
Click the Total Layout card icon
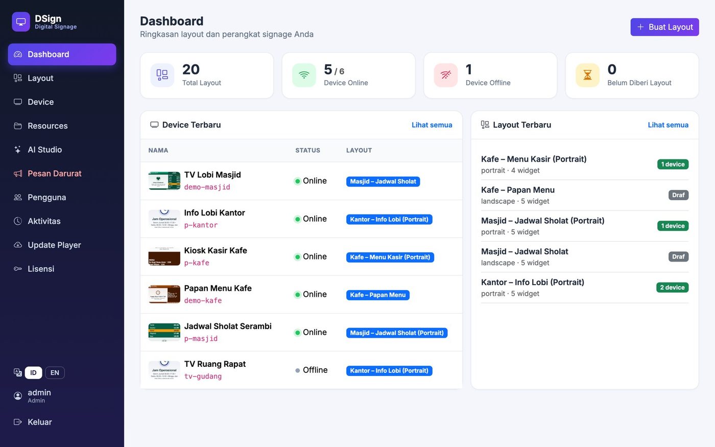162,75
